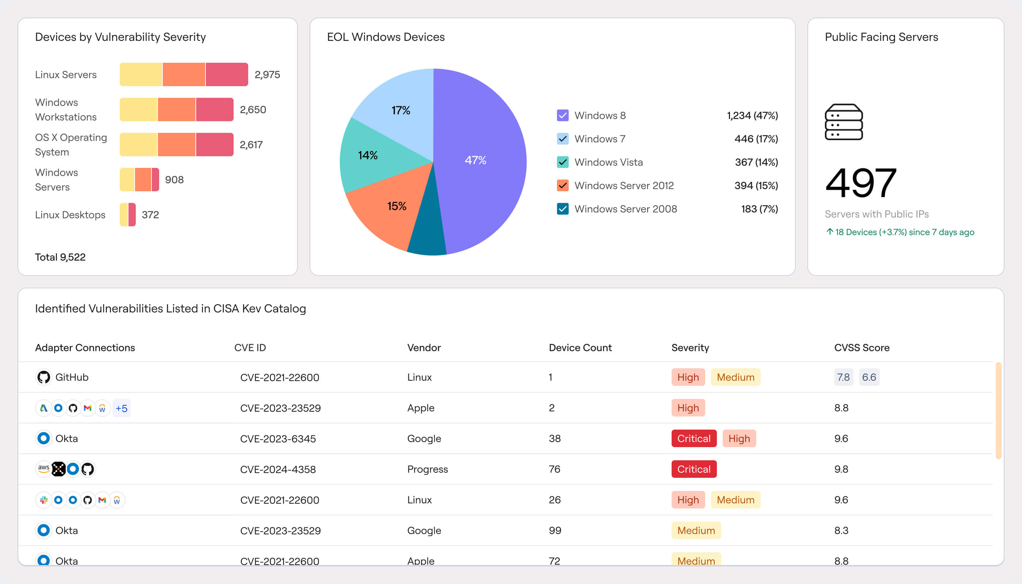The image size is (1022, 584).
Task: Uncheck Windows 8 in the EOL legend
Action: [562, 115]
